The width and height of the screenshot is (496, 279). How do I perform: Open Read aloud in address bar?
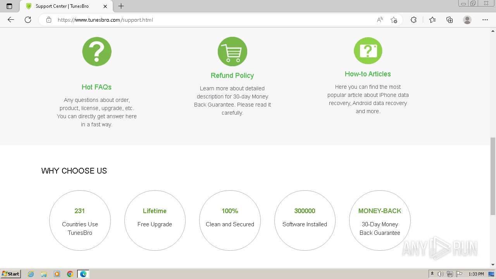[x=380, y=20]
